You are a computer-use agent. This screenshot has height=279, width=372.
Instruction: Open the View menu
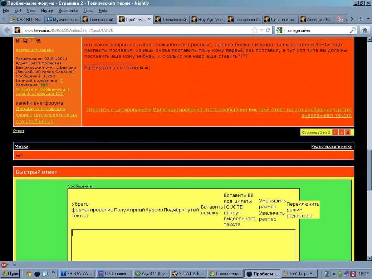click(31, 10)
